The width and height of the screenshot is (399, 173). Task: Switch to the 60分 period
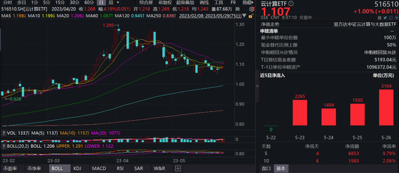(x=89, y=3)
